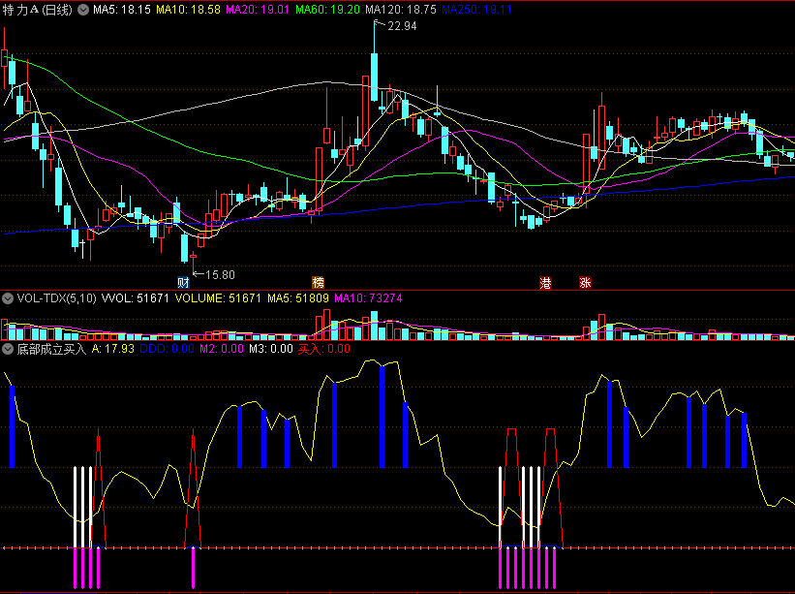Click the volume MA10: 73274 label
Viewport: 795px width, 594px height.
(368, 298)
